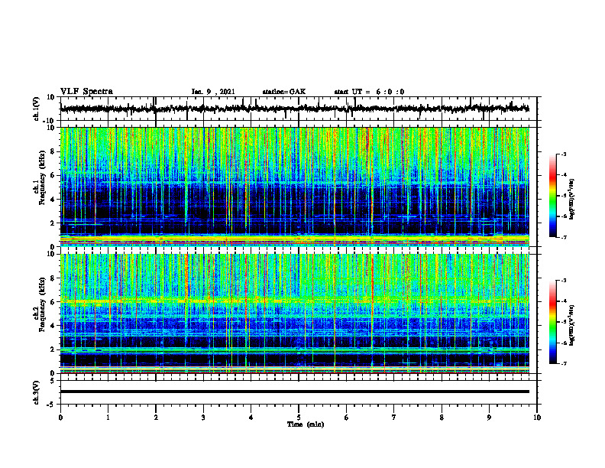The image size is (605, 468).
Task: Click the "-7" label on the ch.1 colorbar
Action: [x=563, y=237]
